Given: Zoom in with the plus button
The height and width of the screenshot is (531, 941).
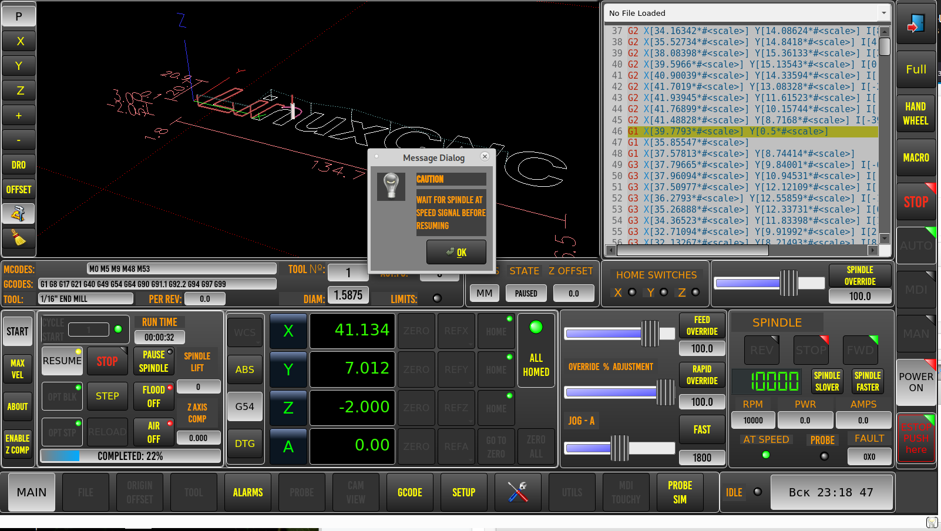Looking at the screenshot, I should click(19, 115).
